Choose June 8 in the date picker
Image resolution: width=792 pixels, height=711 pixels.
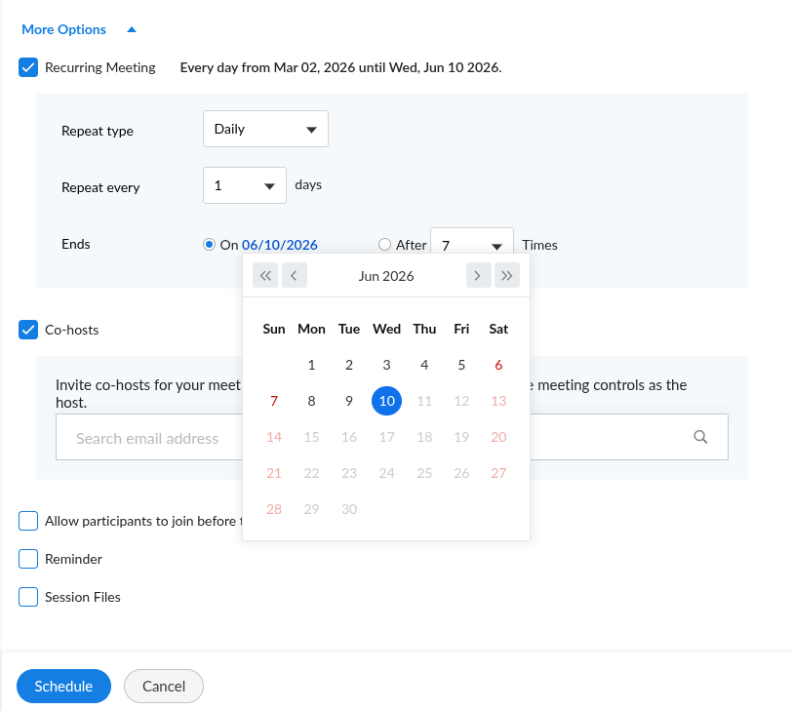311,401
